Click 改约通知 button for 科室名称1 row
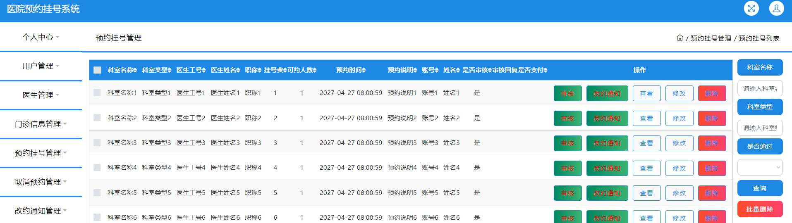Screen dimensions: 792x223 click(x=607, y=93)
